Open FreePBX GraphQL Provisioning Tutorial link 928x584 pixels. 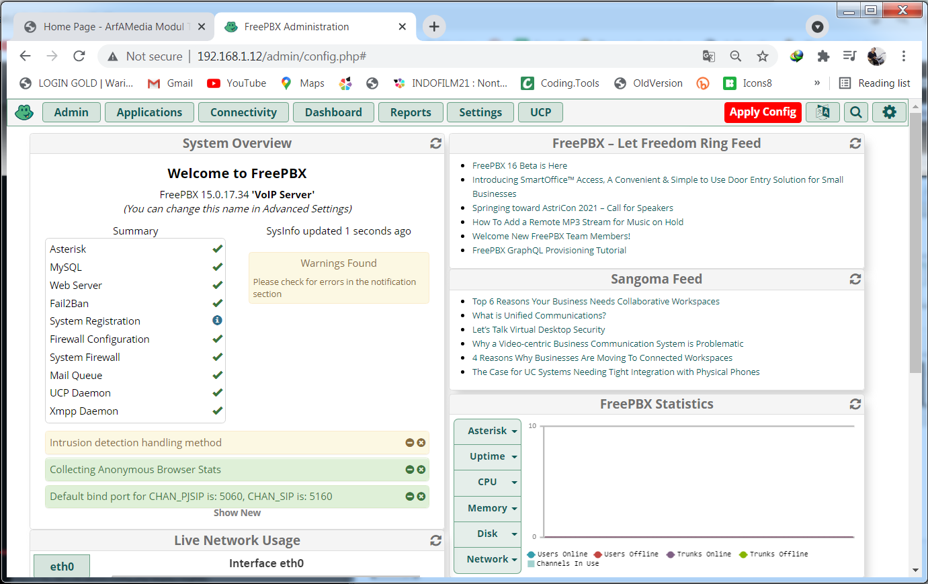549,250
